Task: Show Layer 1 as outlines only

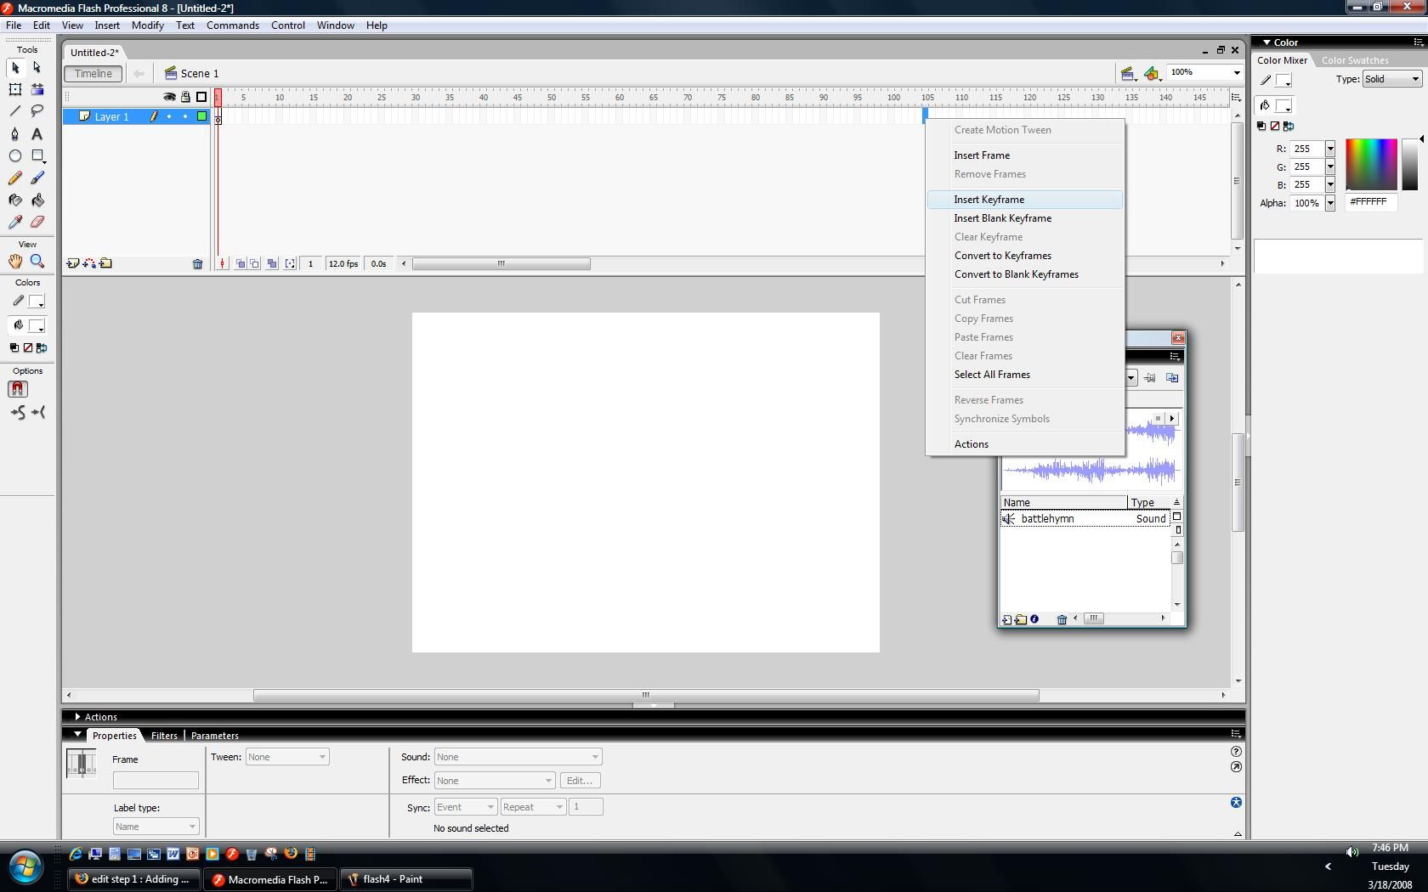Action: click(x=201, y=116)
